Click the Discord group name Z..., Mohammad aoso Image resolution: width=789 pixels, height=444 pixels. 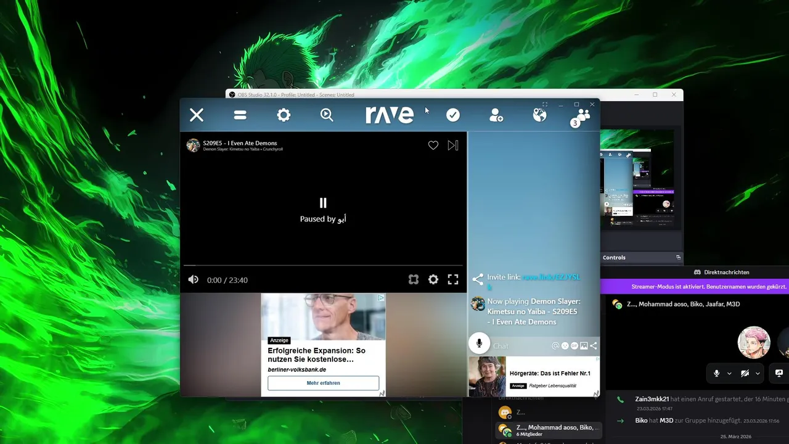tap(683, 304)
